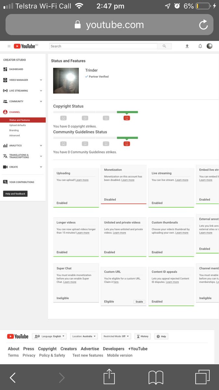Open Test new features footer link
The width and height of the screenshot is (219, 390).
[x=88, y=355]
